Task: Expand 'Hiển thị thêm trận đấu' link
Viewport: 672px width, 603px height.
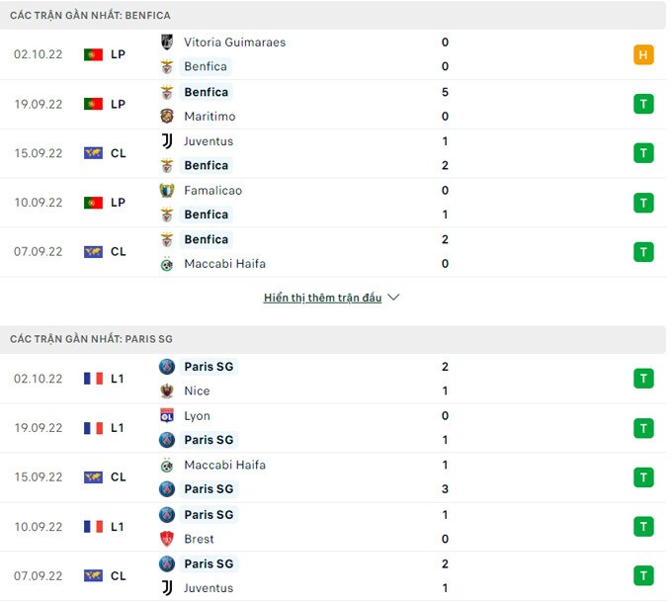Action: point(322,298)
